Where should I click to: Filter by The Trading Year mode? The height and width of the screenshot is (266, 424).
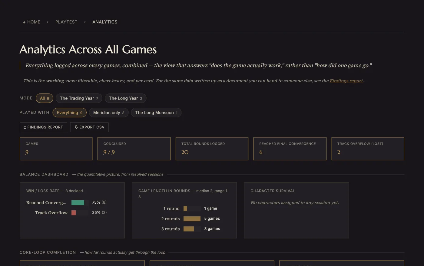(79, 98)
